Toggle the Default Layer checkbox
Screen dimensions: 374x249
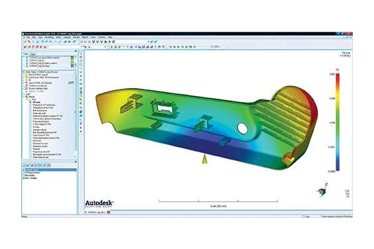point(24,170)
